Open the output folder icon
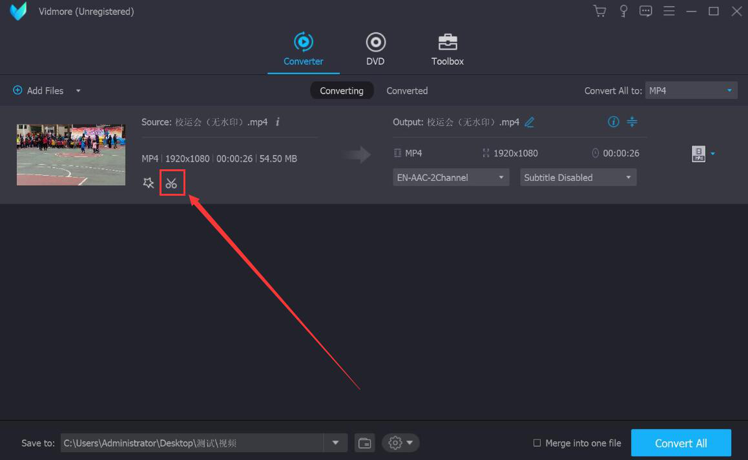Screen dimensions: 748x460 364,443
